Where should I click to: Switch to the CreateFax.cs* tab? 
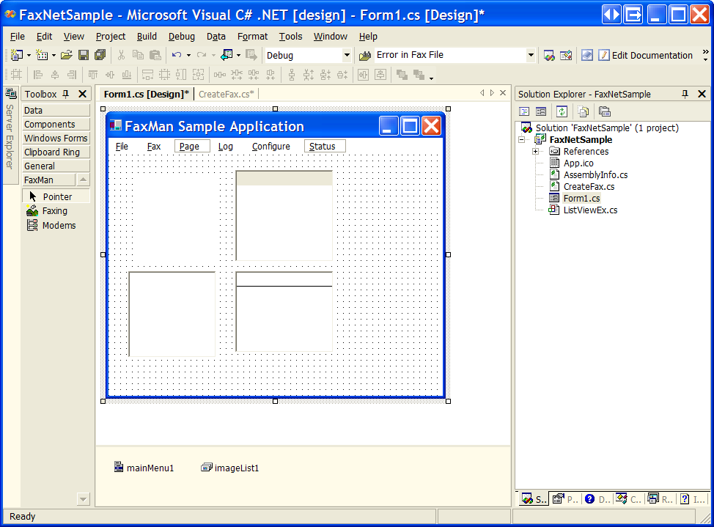pos(227,95)
